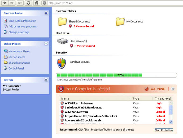Click the shield icon next to Backdoor.Win32.Haxdoor.gu

point(62,107)
